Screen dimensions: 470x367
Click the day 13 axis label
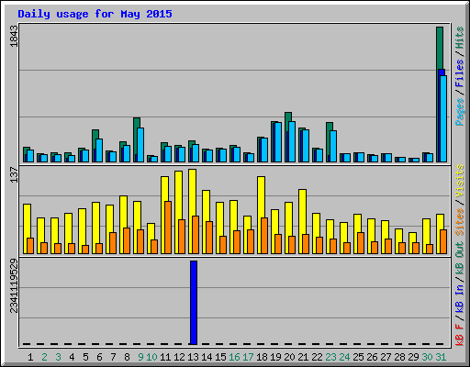(x=193, y=357)
